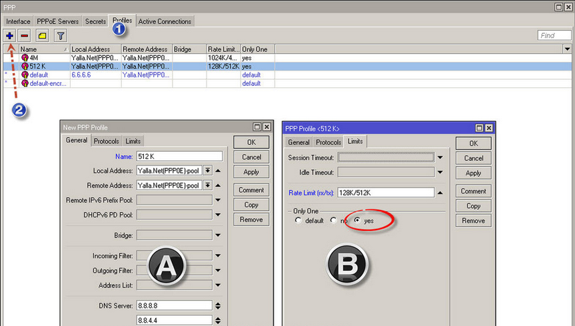575x326 pixels.
Task: Click the red minus remove icon
Action: pyautogui.click(x=25, y=35)
